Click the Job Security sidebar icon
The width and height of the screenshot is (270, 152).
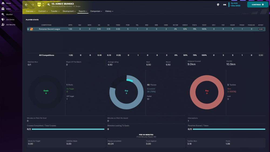click(3, 25)
